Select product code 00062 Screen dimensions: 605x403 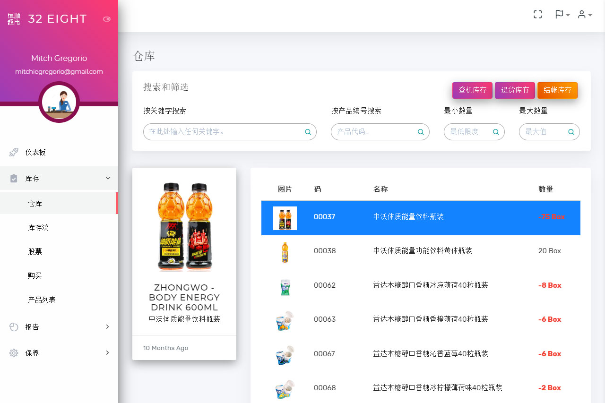click(x=325, y=285)
